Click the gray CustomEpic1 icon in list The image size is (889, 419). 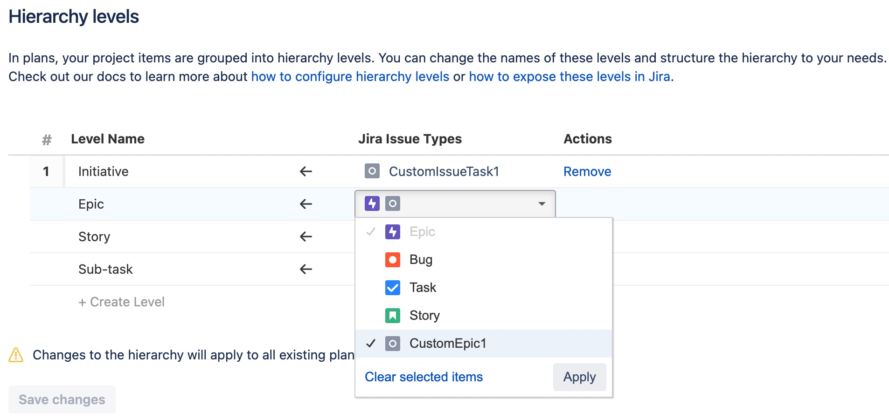(x=393, y=344)
